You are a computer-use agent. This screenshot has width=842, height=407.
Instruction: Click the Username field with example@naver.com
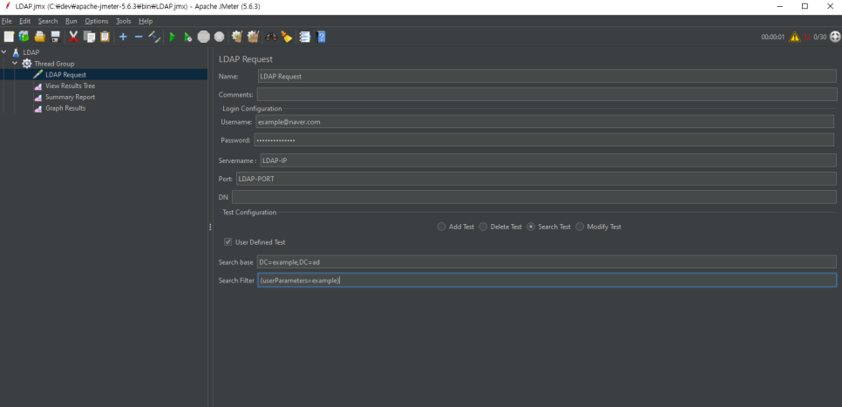tap(545, 121)
